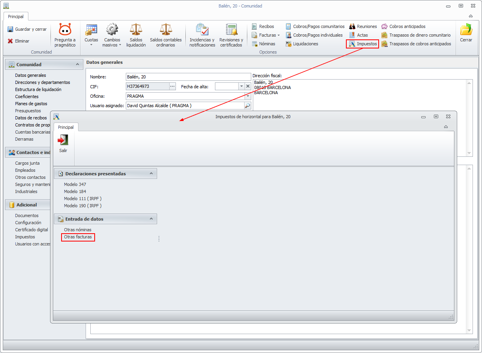
Task: Open Modelo 190 ( IRPF )
Action: (x=83, y=206)
